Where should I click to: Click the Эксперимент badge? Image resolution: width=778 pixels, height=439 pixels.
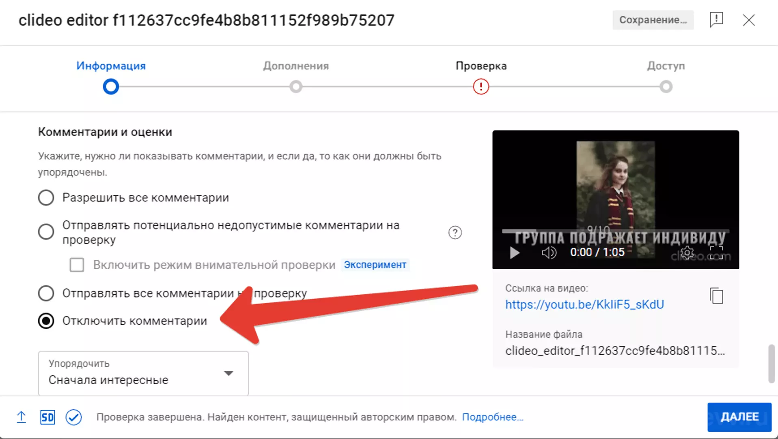tap(375, 265)
